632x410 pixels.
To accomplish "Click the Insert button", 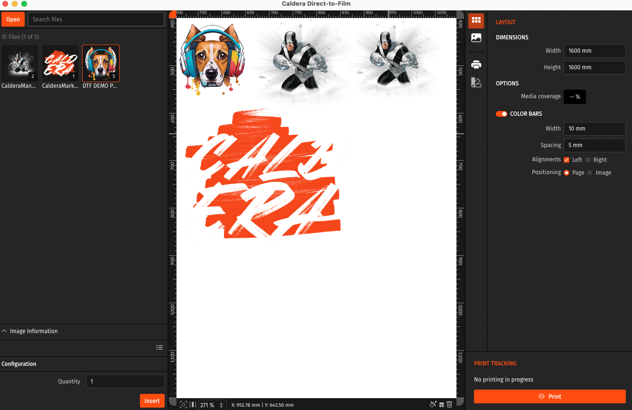I will 152,401.
